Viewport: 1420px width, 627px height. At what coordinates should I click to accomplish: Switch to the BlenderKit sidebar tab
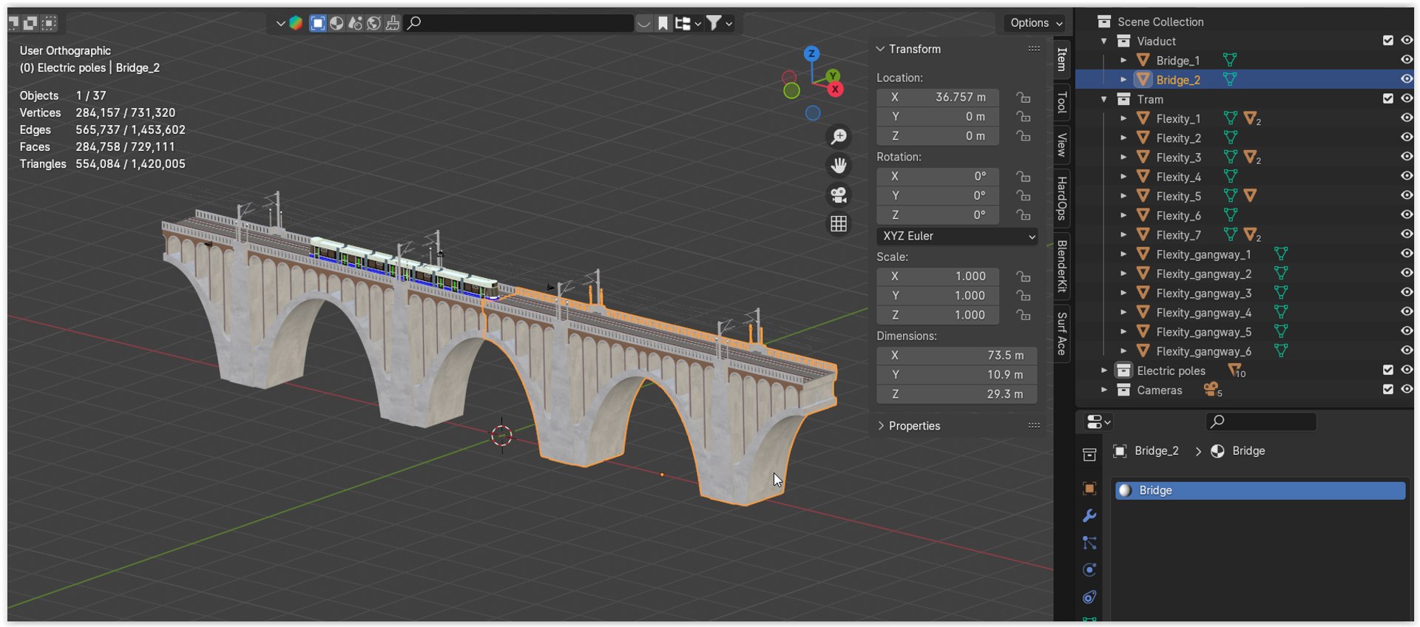[1062, 265]
